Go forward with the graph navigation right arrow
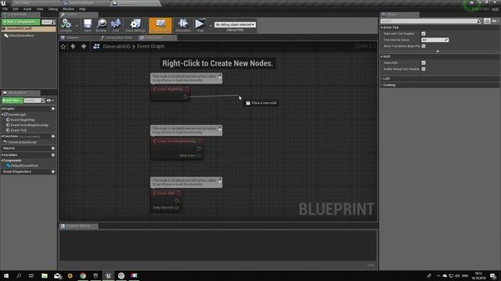The image size is (501, 281). 84,47
